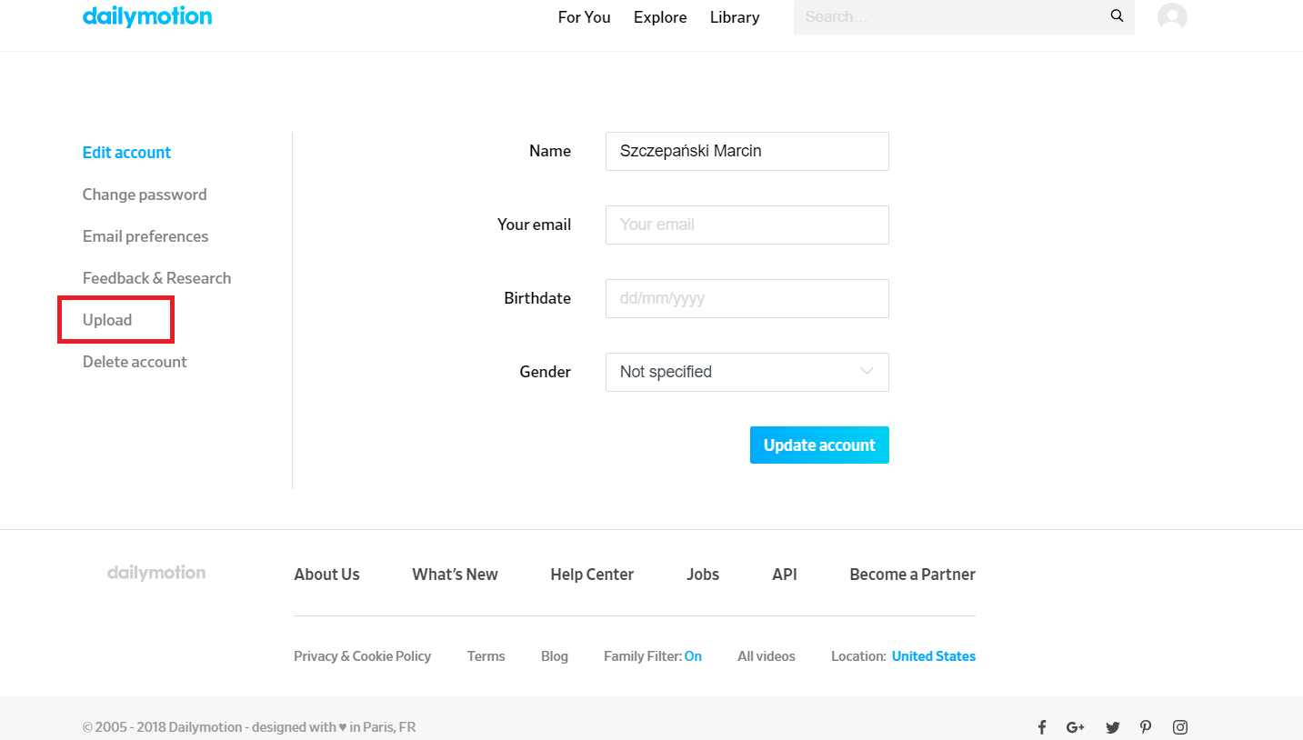Open the API footer link
Image resolution: width=1303 pixels, height=740 pixels.
[x=785, y=575]
